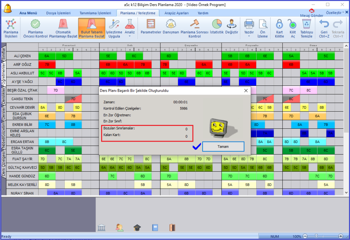Click Kilit Aç unlock icon
Screen dimensions: 350x240
click(293, 28)
